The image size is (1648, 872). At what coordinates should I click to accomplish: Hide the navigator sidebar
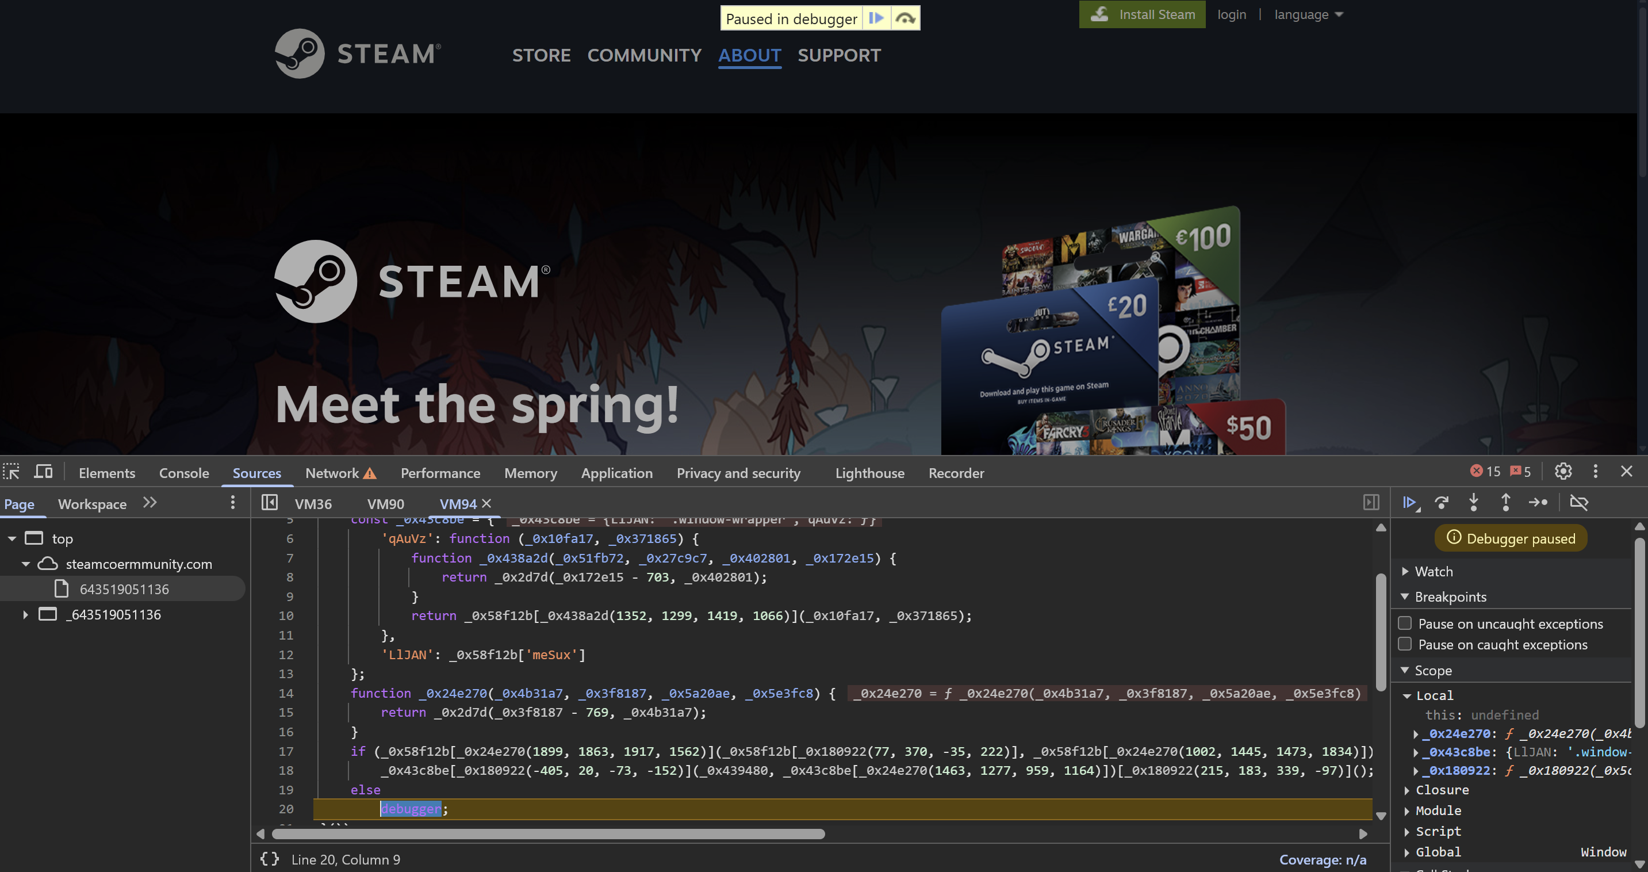click(269, 503)
